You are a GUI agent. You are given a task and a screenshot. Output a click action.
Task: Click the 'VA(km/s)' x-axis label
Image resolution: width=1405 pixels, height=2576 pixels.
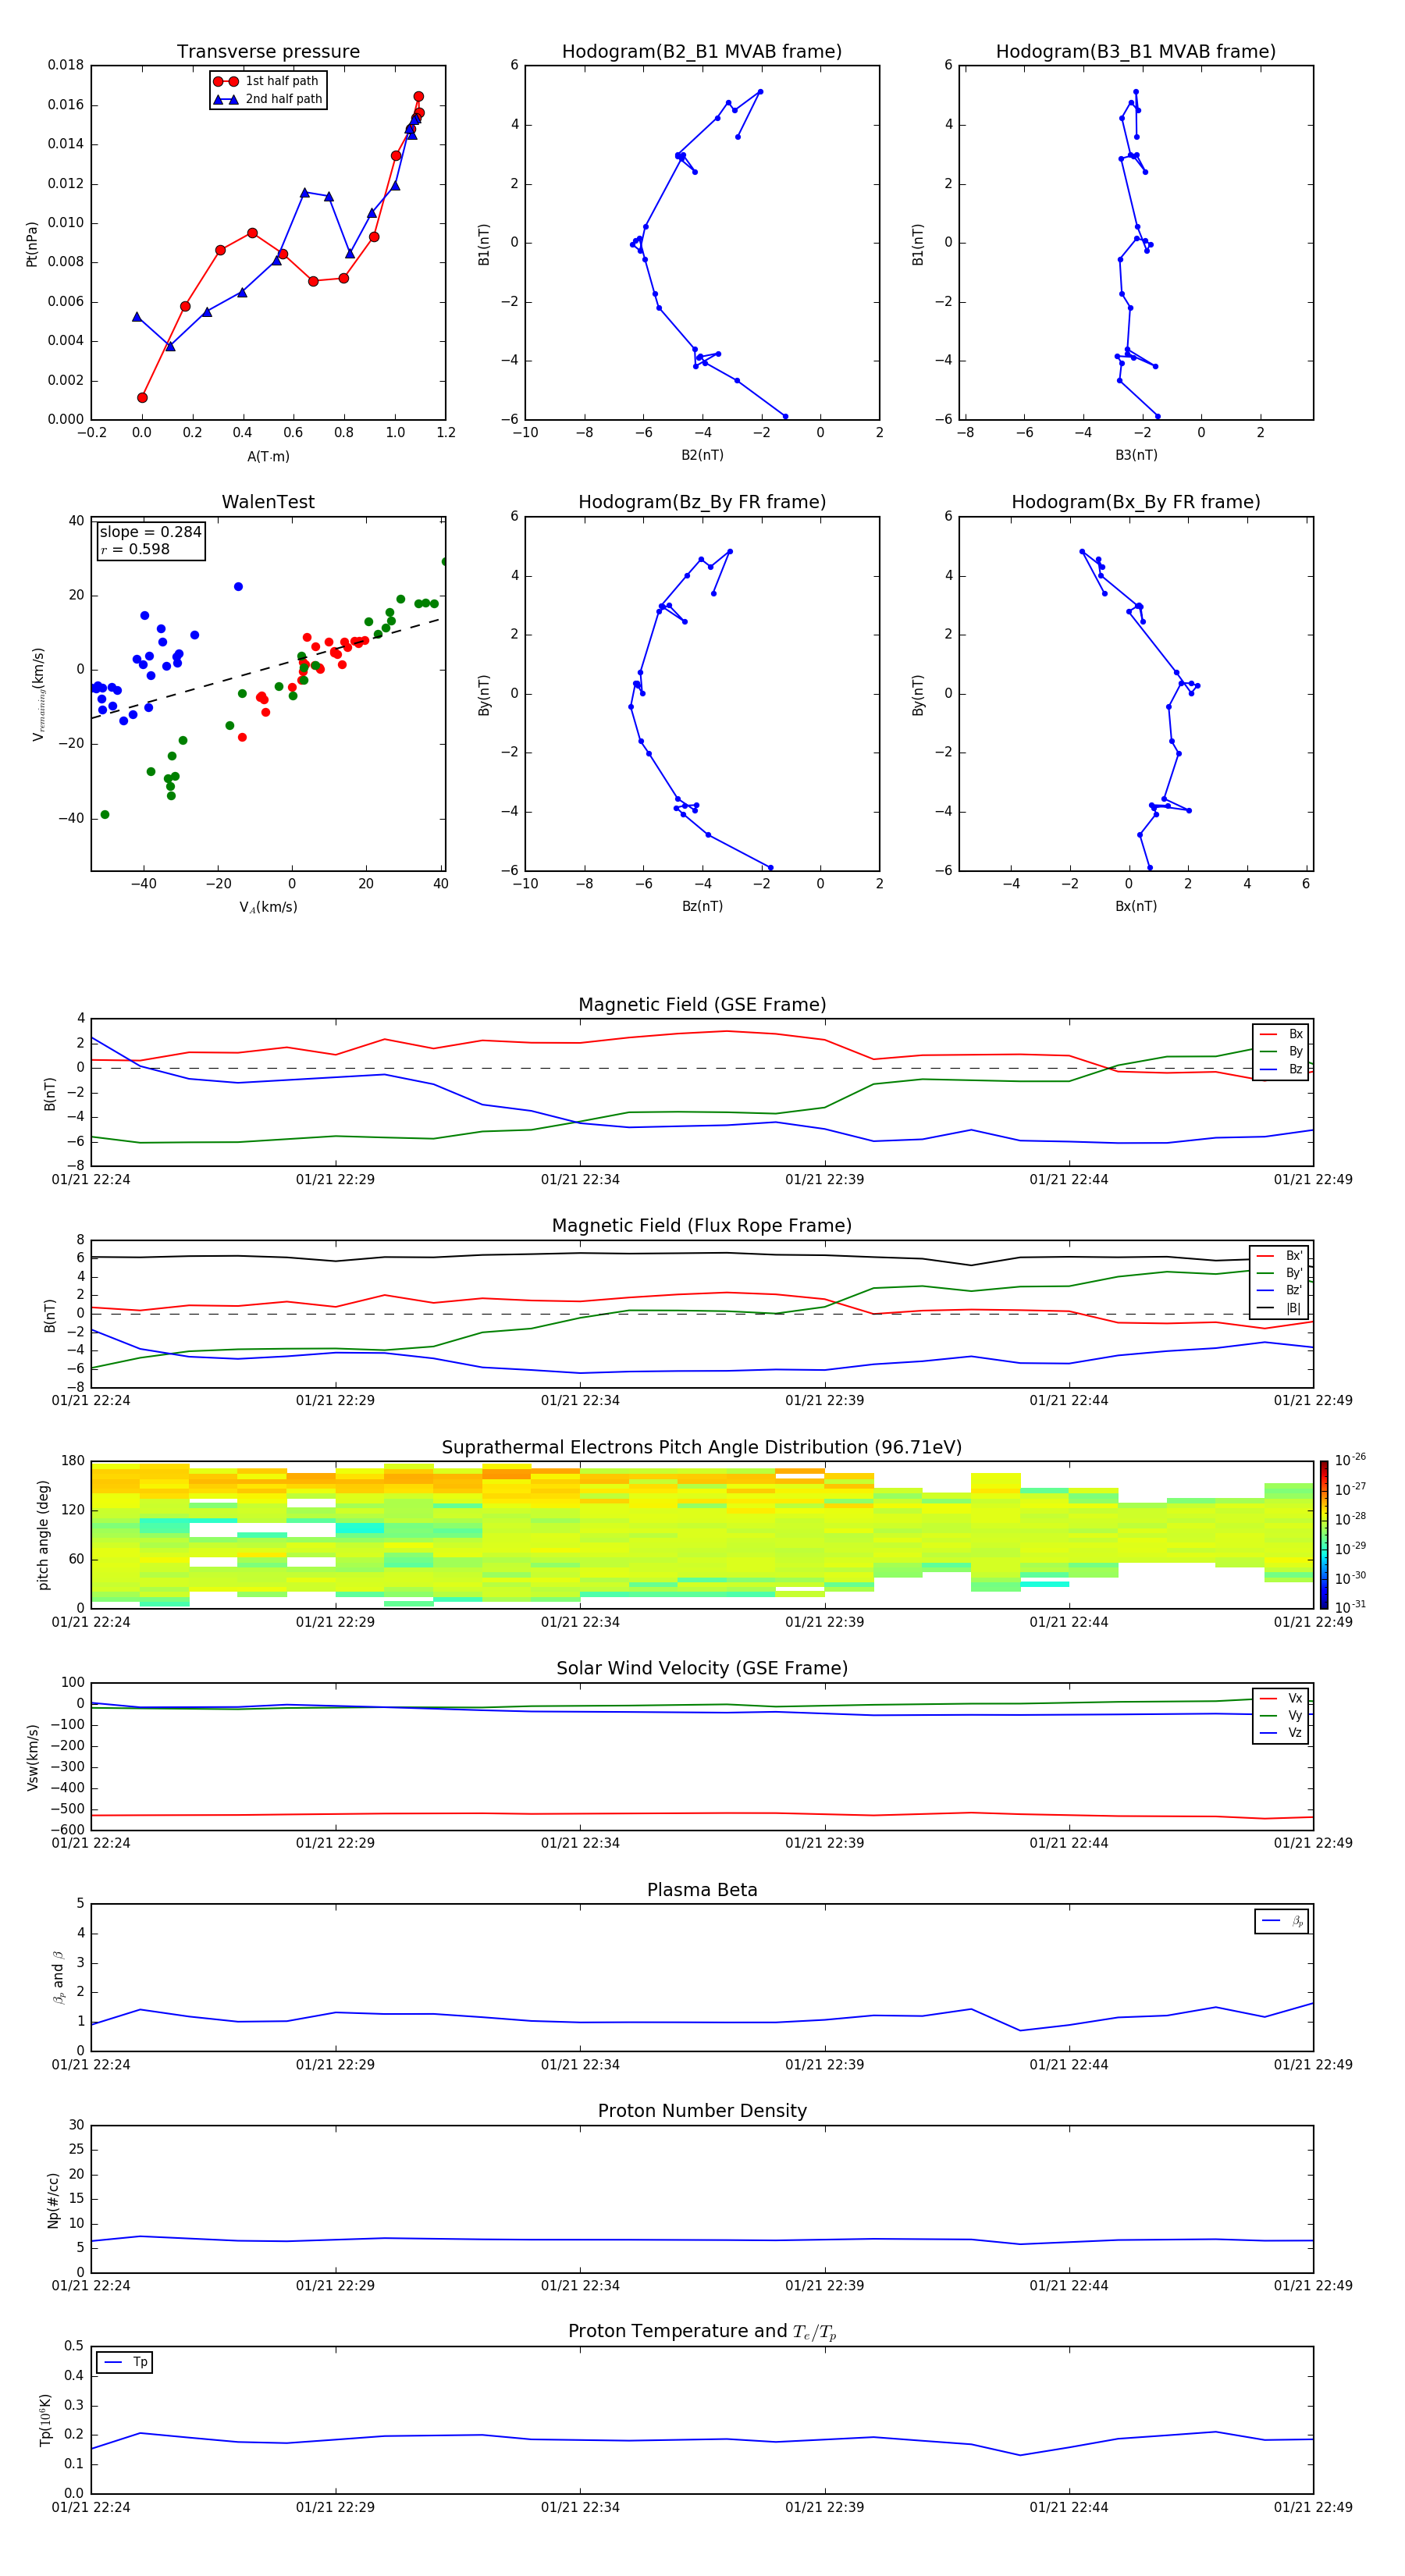tap(268, 907)
